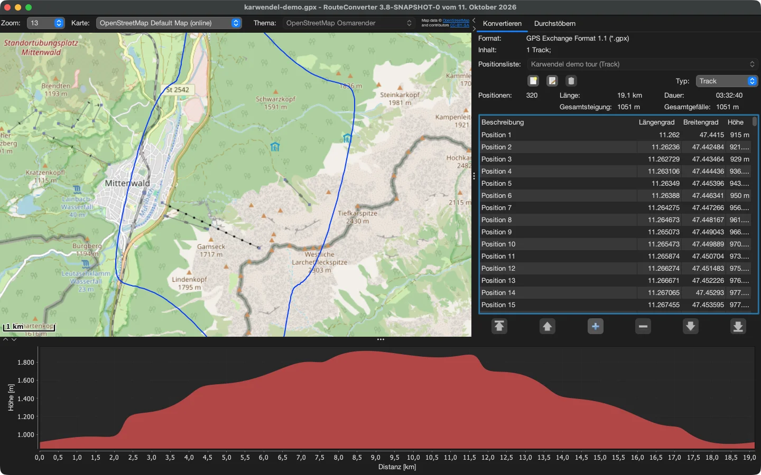The height and width of the screenshot is (475, 761).
Task: Move selected position to the bottom
Action: click(x=738, y=326)
